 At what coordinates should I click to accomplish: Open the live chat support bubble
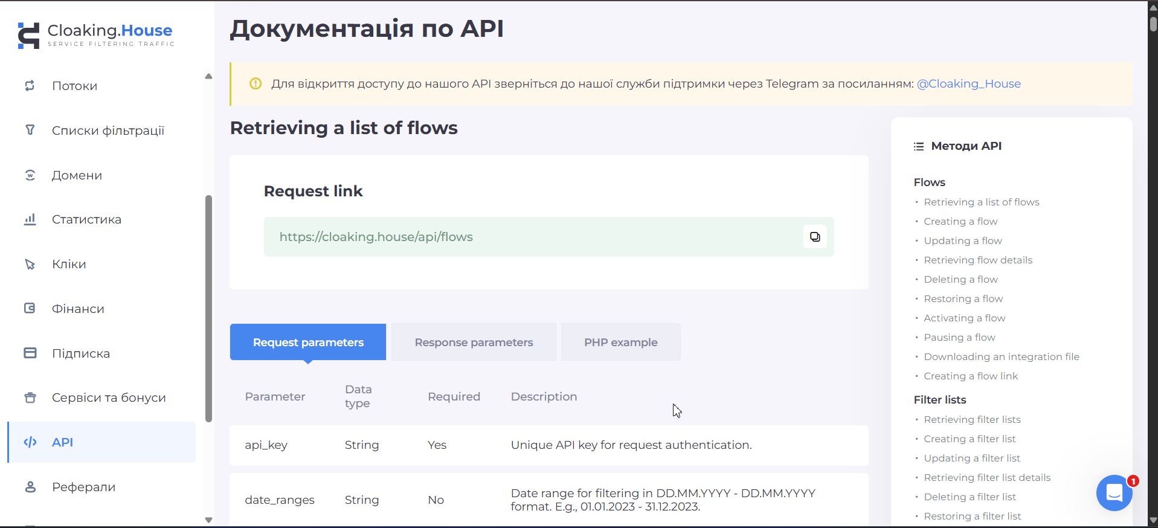point(1113,493)
